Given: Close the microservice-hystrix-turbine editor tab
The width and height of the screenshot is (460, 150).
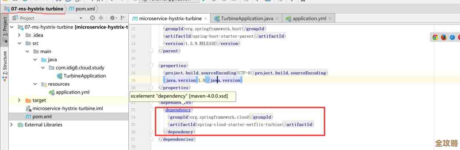Looking at the screenshot, I should click(x=206, y=18).
